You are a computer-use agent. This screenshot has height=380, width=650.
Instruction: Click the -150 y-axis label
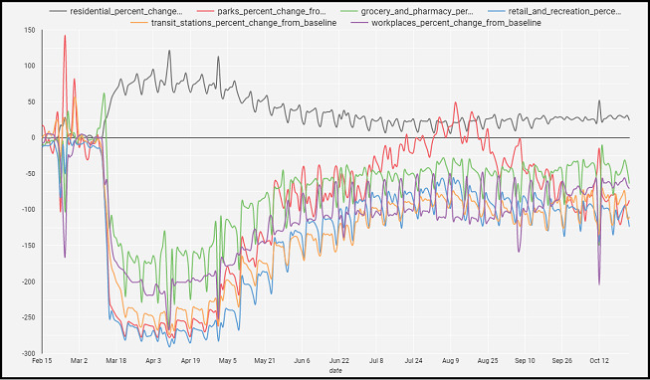point(29,246)
